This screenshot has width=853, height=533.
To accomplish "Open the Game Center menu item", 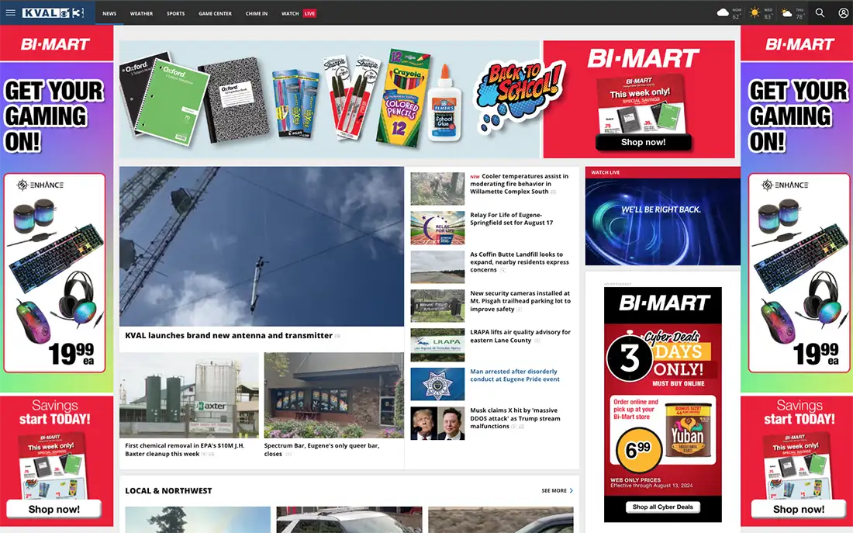I will click(215, 13).
